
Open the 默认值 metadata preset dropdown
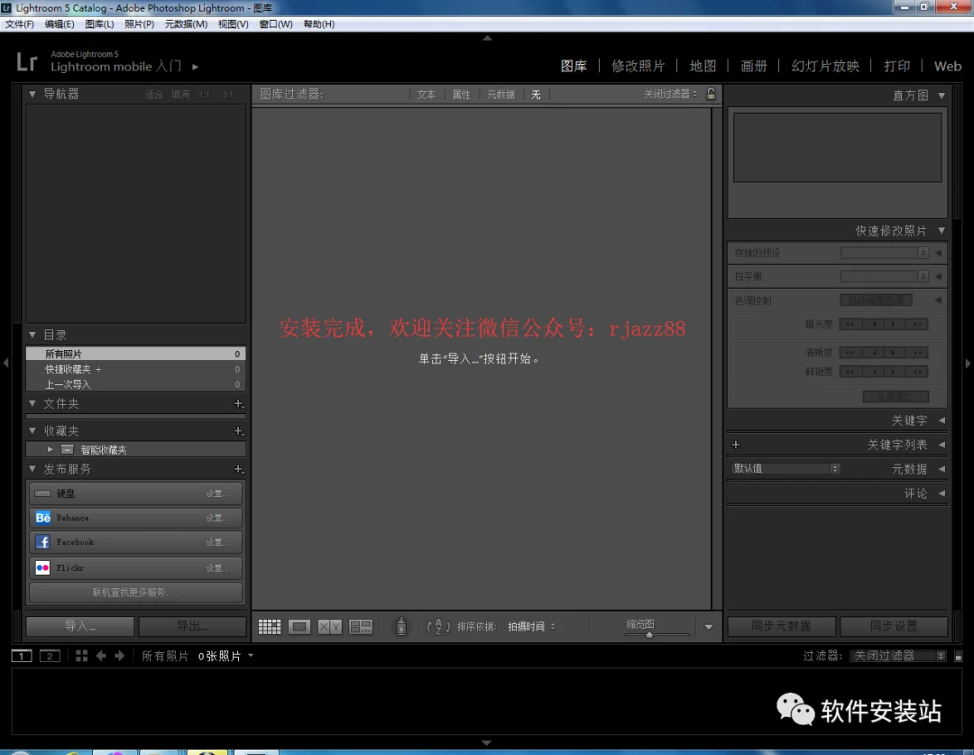[786, 468]
